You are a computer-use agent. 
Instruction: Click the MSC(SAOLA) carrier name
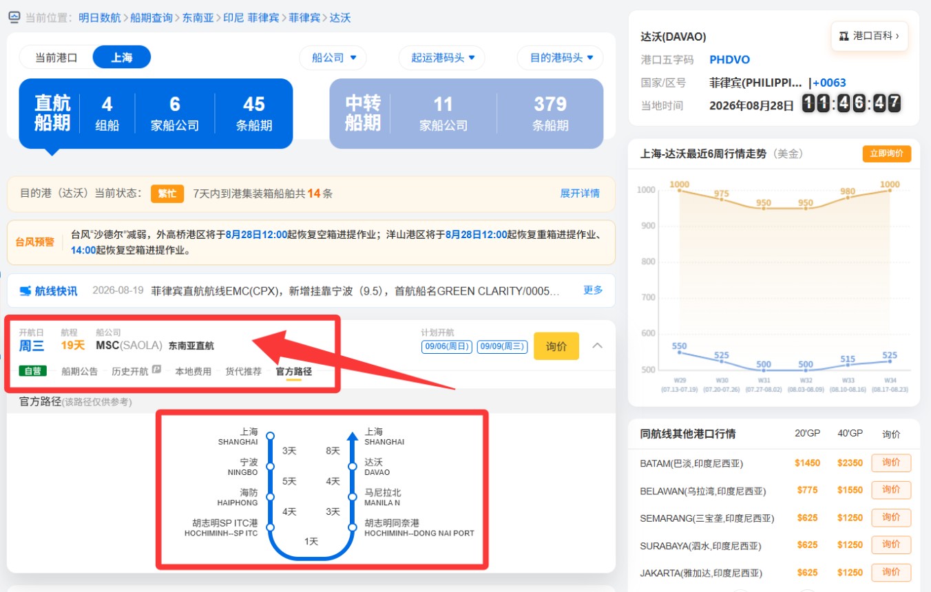pos(129,346)
